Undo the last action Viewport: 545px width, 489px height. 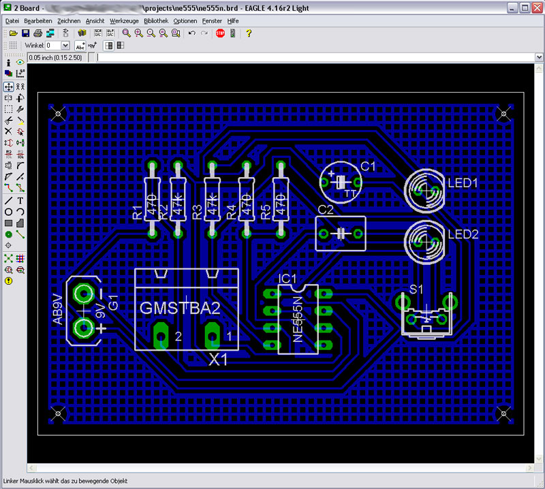(192, 33)
